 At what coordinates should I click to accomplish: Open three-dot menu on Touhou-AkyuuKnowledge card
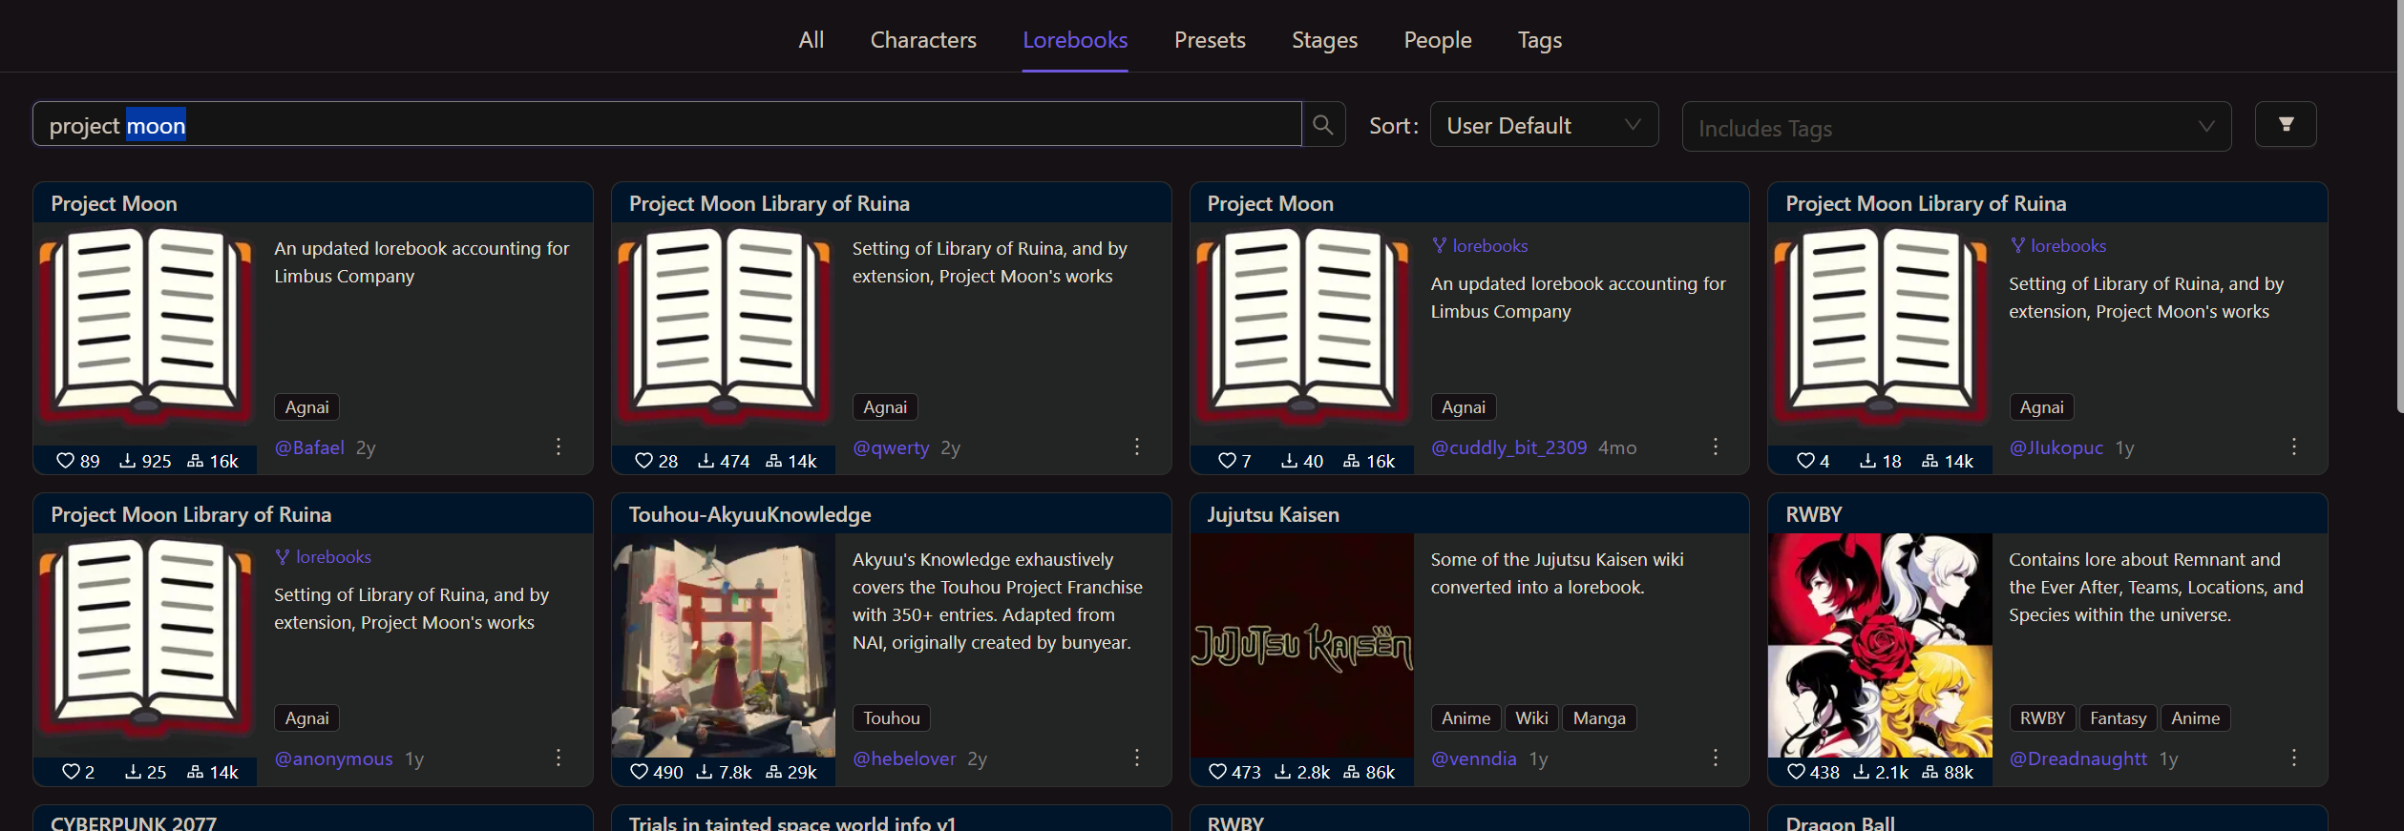(1137, 758)
